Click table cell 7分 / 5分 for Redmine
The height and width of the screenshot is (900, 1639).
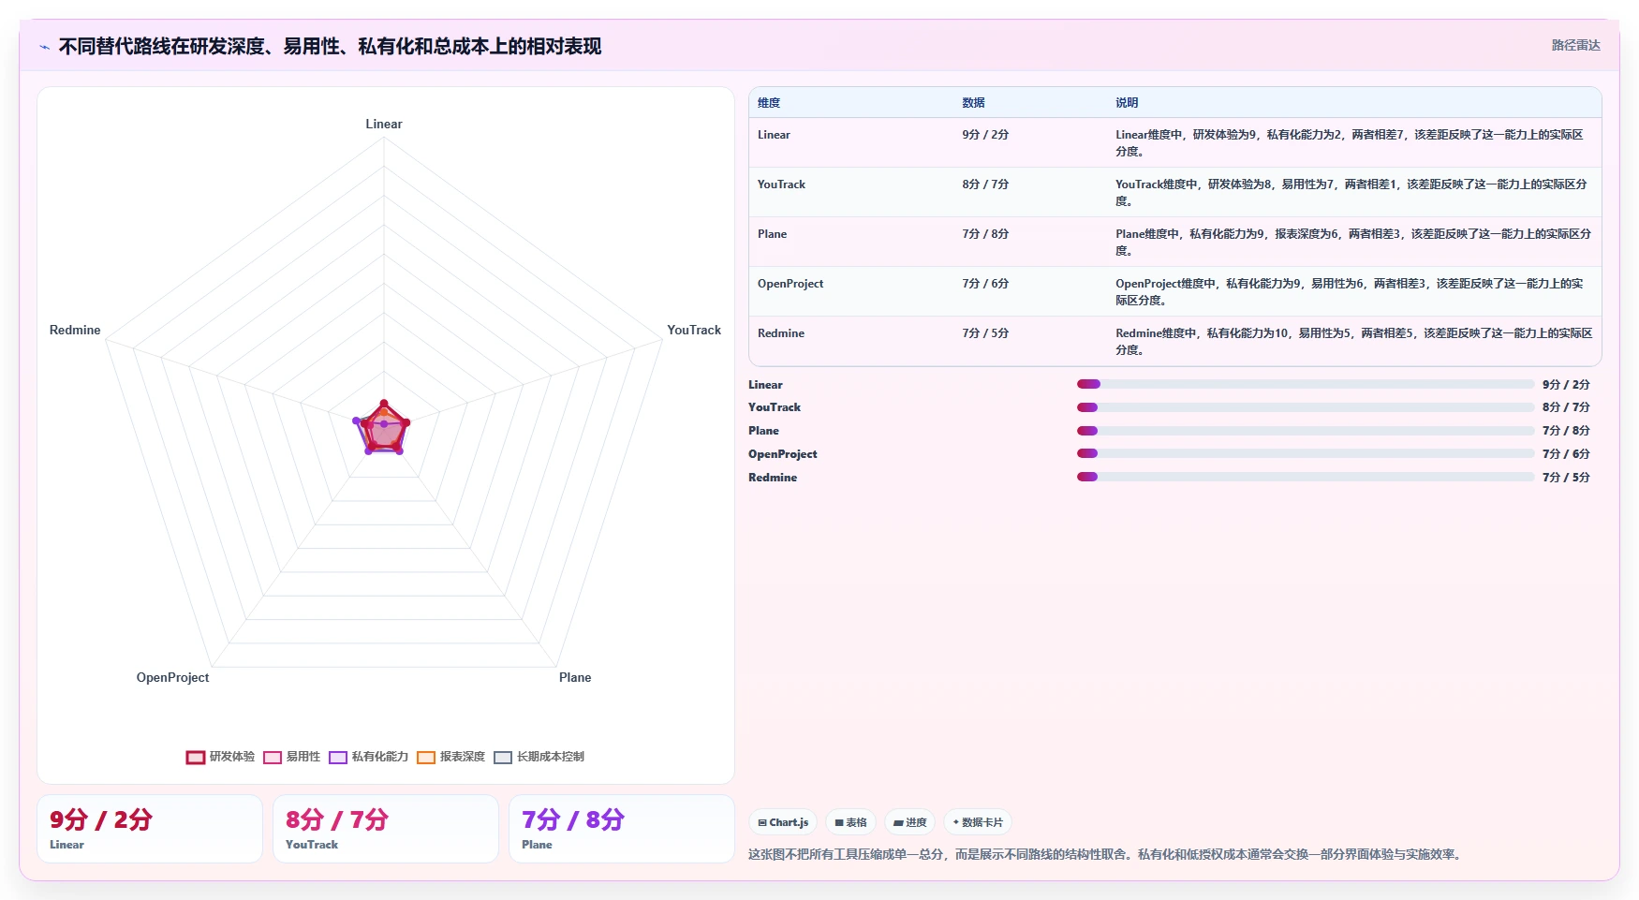pyautogui.click(x=985, y=333)
